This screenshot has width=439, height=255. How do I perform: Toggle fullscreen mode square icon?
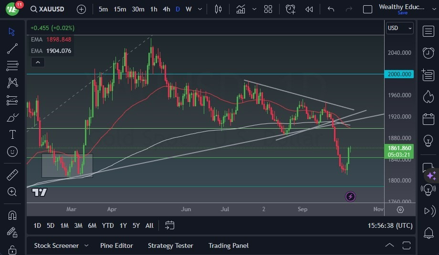(367, 9)
